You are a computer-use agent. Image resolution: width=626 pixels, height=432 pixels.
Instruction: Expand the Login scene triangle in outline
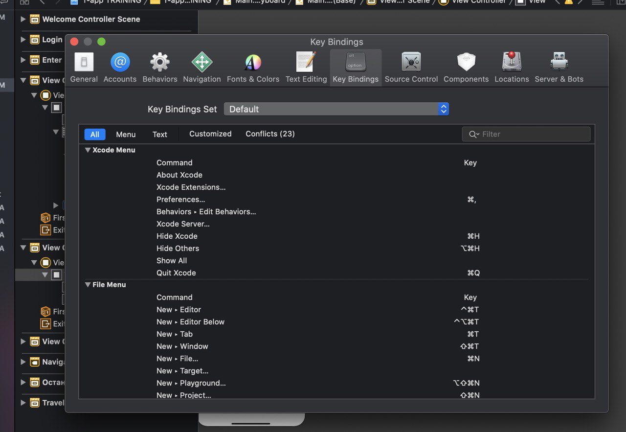tap(23, 40)
